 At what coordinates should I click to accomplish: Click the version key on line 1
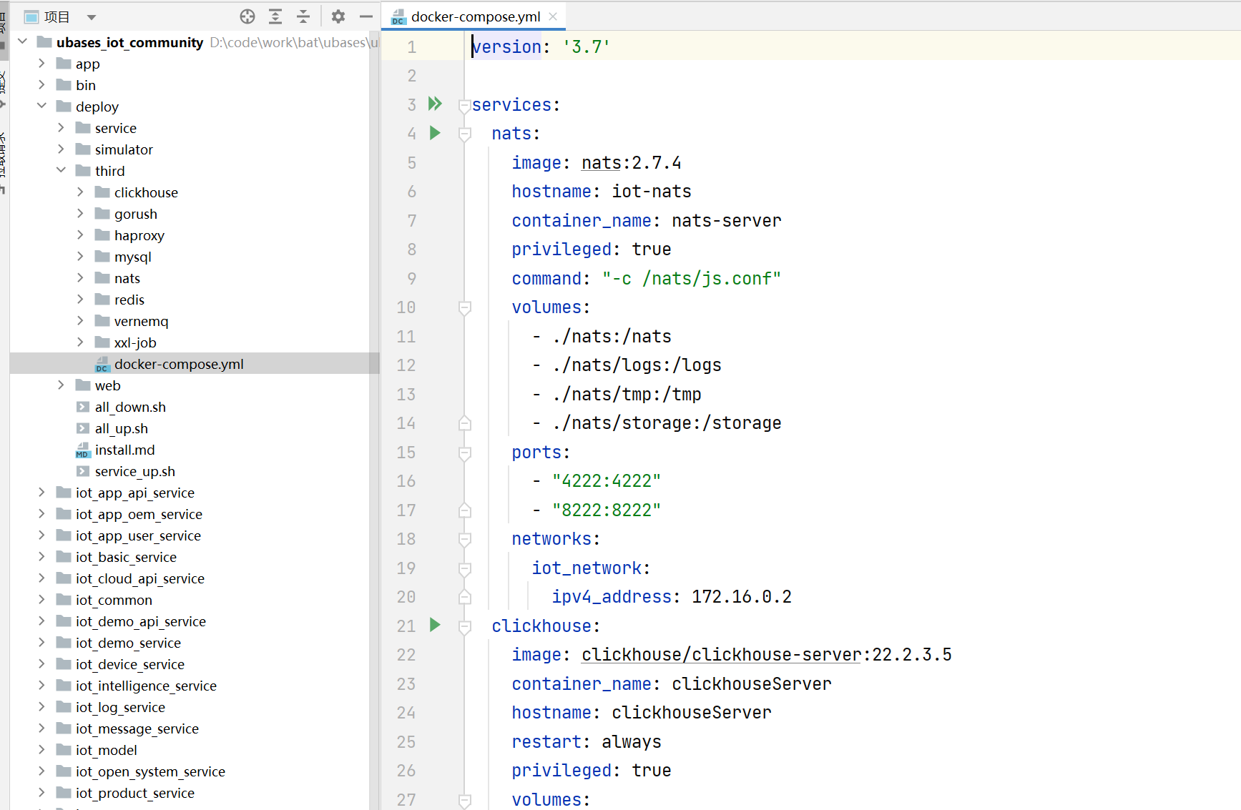click(506, 47)
